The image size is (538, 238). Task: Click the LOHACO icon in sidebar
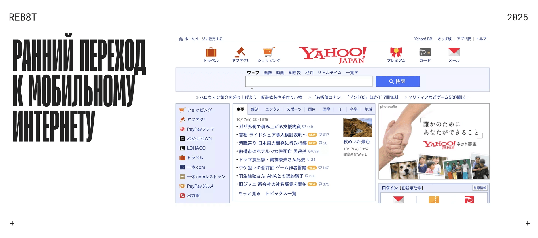pos(182,148)
